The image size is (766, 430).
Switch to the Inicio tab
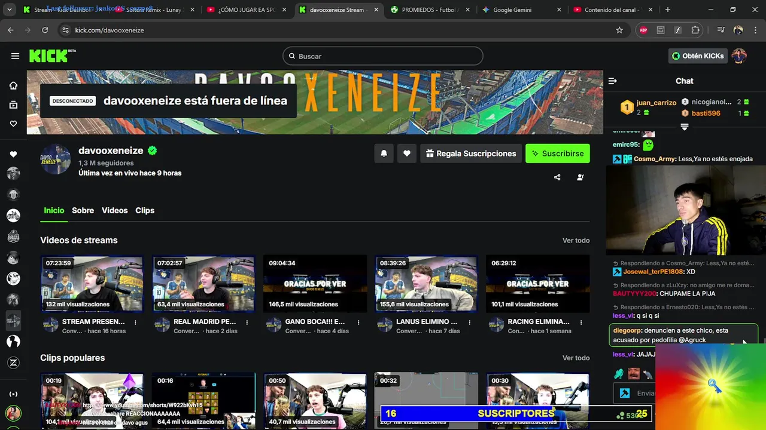[x=54, y=210]
